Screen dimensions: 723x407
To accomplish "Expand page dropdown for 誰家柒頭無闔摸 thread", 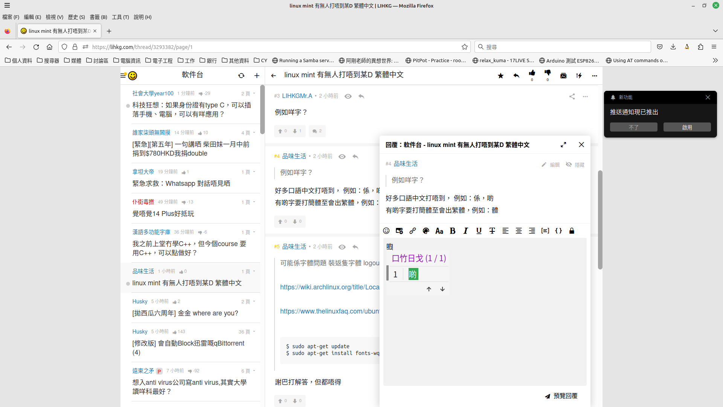I will (x=249, y=133).
